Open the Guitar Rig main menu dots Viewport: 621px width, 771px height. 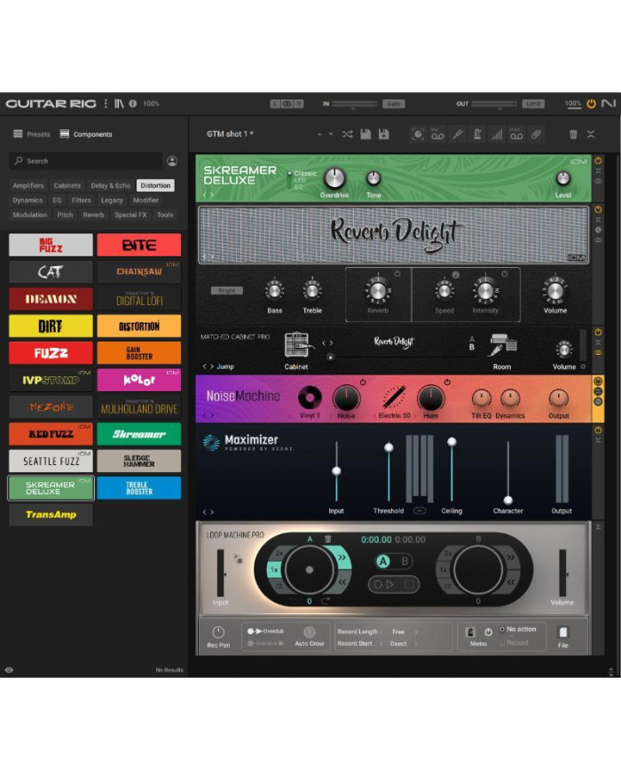[106, 103]
